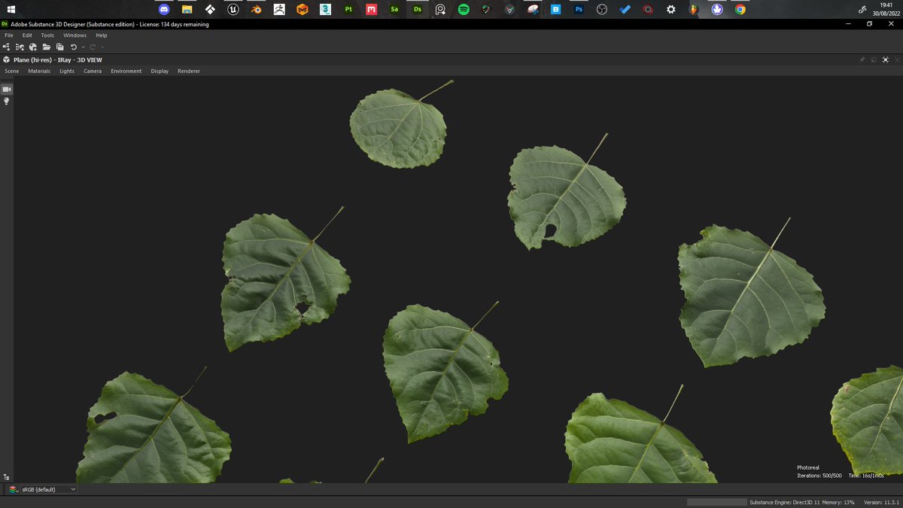
Task: Click the Time: 16s/1m0s readout
Action: click(866, 476)
